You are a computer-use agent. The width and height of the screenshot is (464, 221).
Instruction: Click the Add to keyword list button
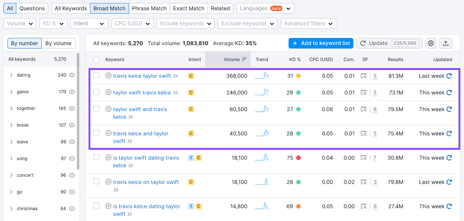(x=321, y=43)
